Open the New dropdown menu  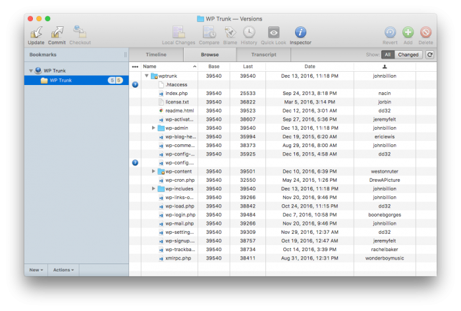36,269
